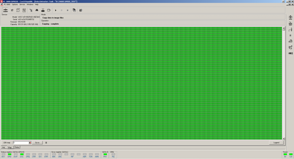Click the pause icon next to Go to

tap(46, 143)
